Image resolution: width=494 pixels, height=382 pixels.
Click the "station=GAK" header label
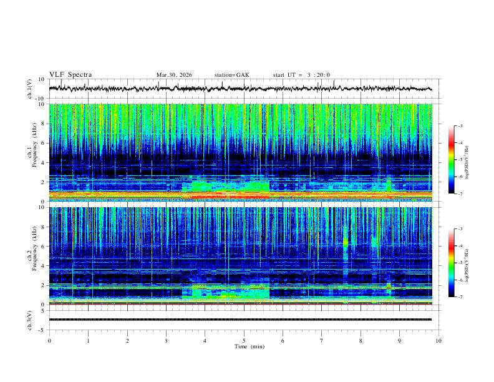(x=232, y=75)
